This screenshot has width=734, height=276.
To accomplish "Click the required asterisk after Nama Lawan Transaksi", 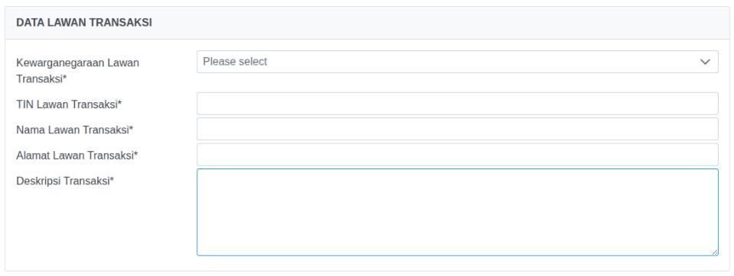I will 131,129.
